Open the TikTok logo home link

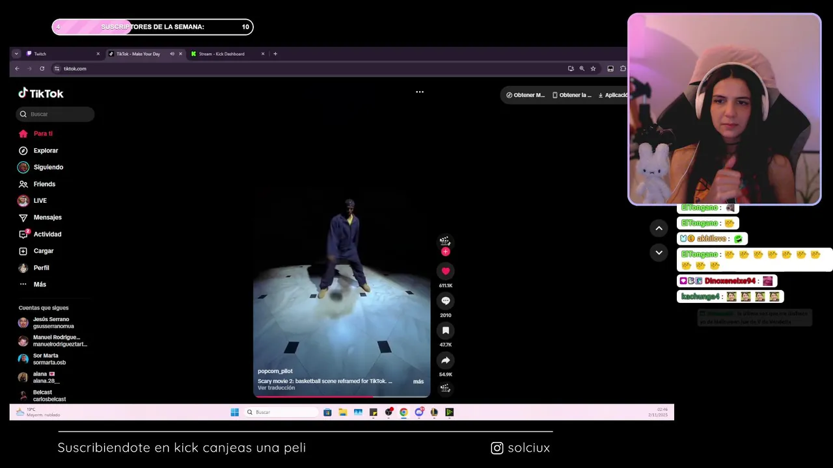click(40, 93)
